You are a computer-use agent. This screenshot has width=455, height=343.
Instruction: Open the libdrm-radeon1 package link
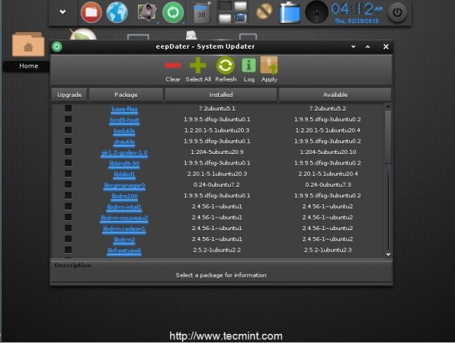pos(124,229)
